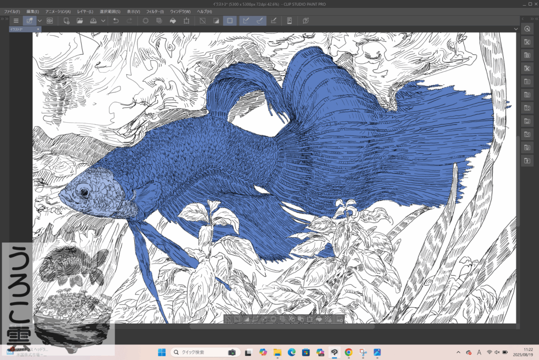Open the レイヤー(L) menu
The image size is (539, 360).
pyautogui.click(x=85, y=11)
